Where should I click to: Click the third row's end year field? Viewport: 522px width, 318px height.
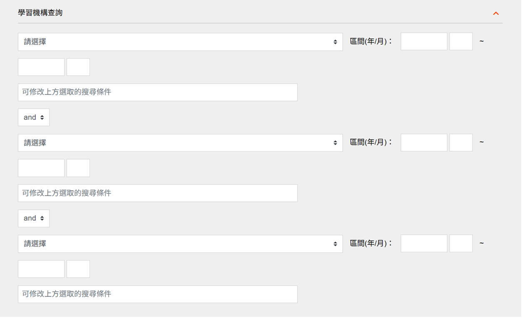[41, 269]
